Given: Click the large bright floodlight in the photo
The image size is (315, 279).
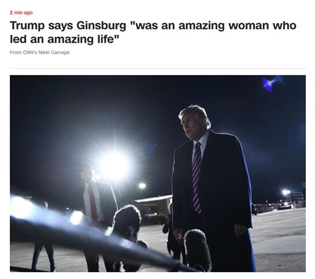Looking at the screenshot, I should [x=114, y=165].
